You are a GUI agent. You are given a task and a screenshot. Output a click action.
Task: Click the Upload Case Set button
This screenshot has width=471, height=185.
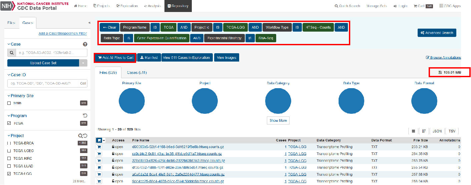pyautogui.click(x=43, y=63)
